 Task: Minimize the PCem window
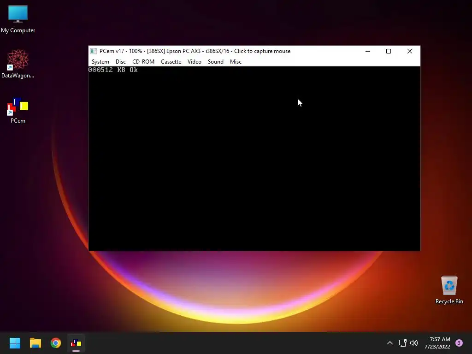[x=367, y=51]
